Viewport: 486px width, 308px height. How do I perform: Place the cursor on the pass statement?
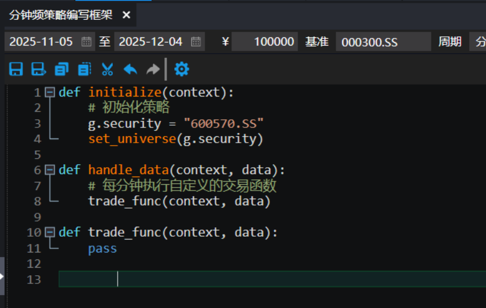(102, 248)
